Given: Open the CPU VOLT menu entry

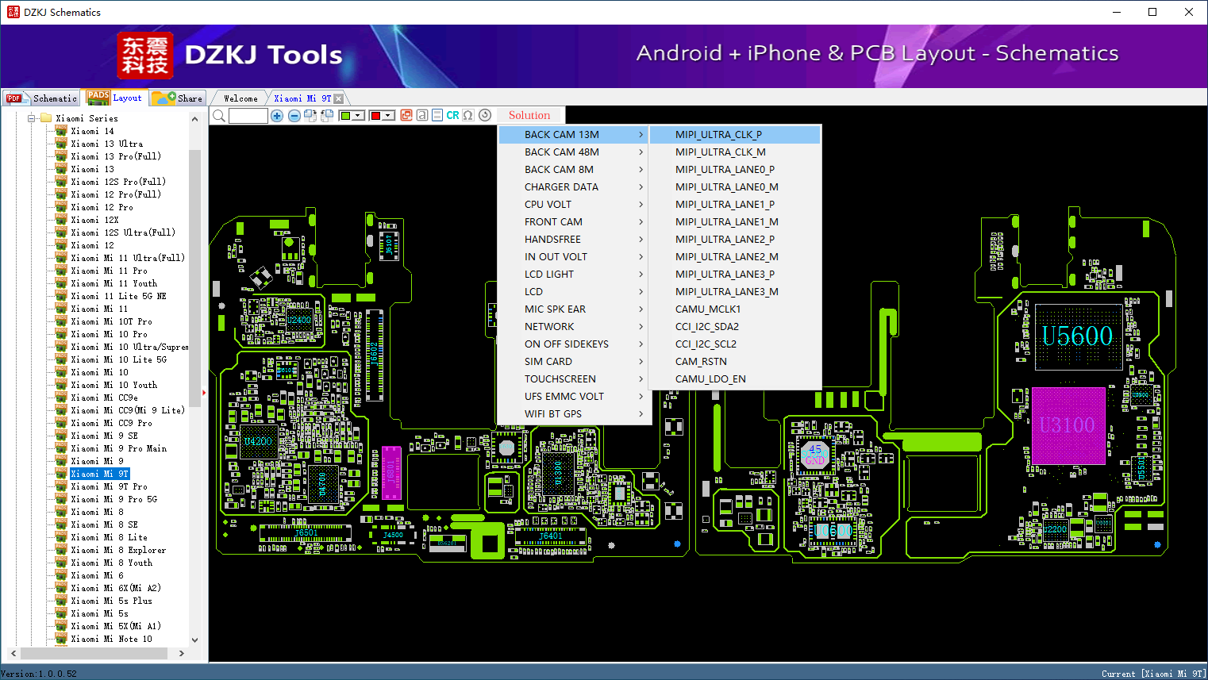Looking at the screenshot, I should pos(575,205).
